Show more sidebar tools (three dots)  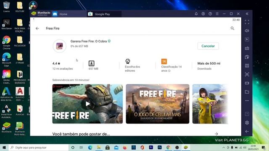(x=247, y=101)
